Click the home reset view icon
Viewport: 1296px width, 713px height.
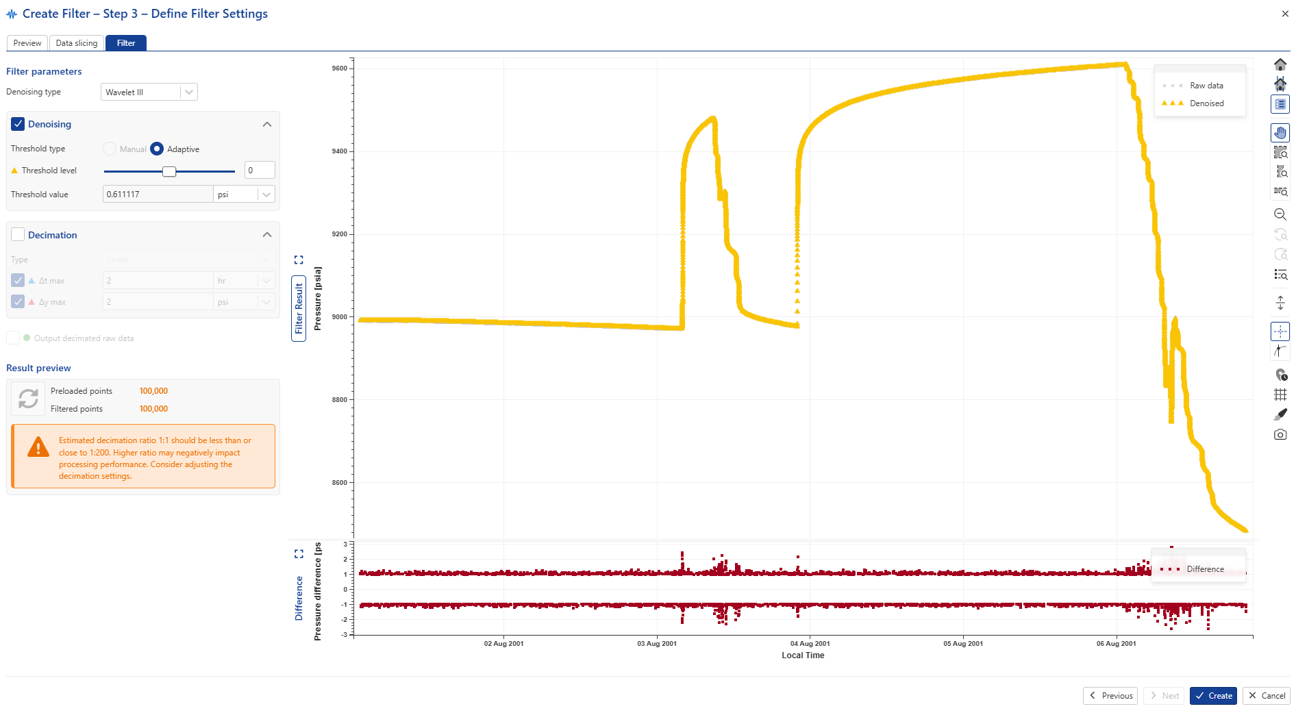(x=1280, y=64)
